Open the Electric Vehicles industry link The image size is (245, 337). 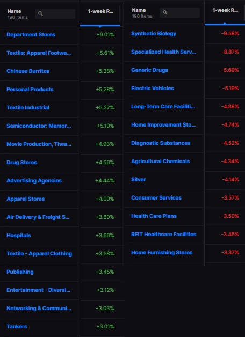[x=153, y=89]
